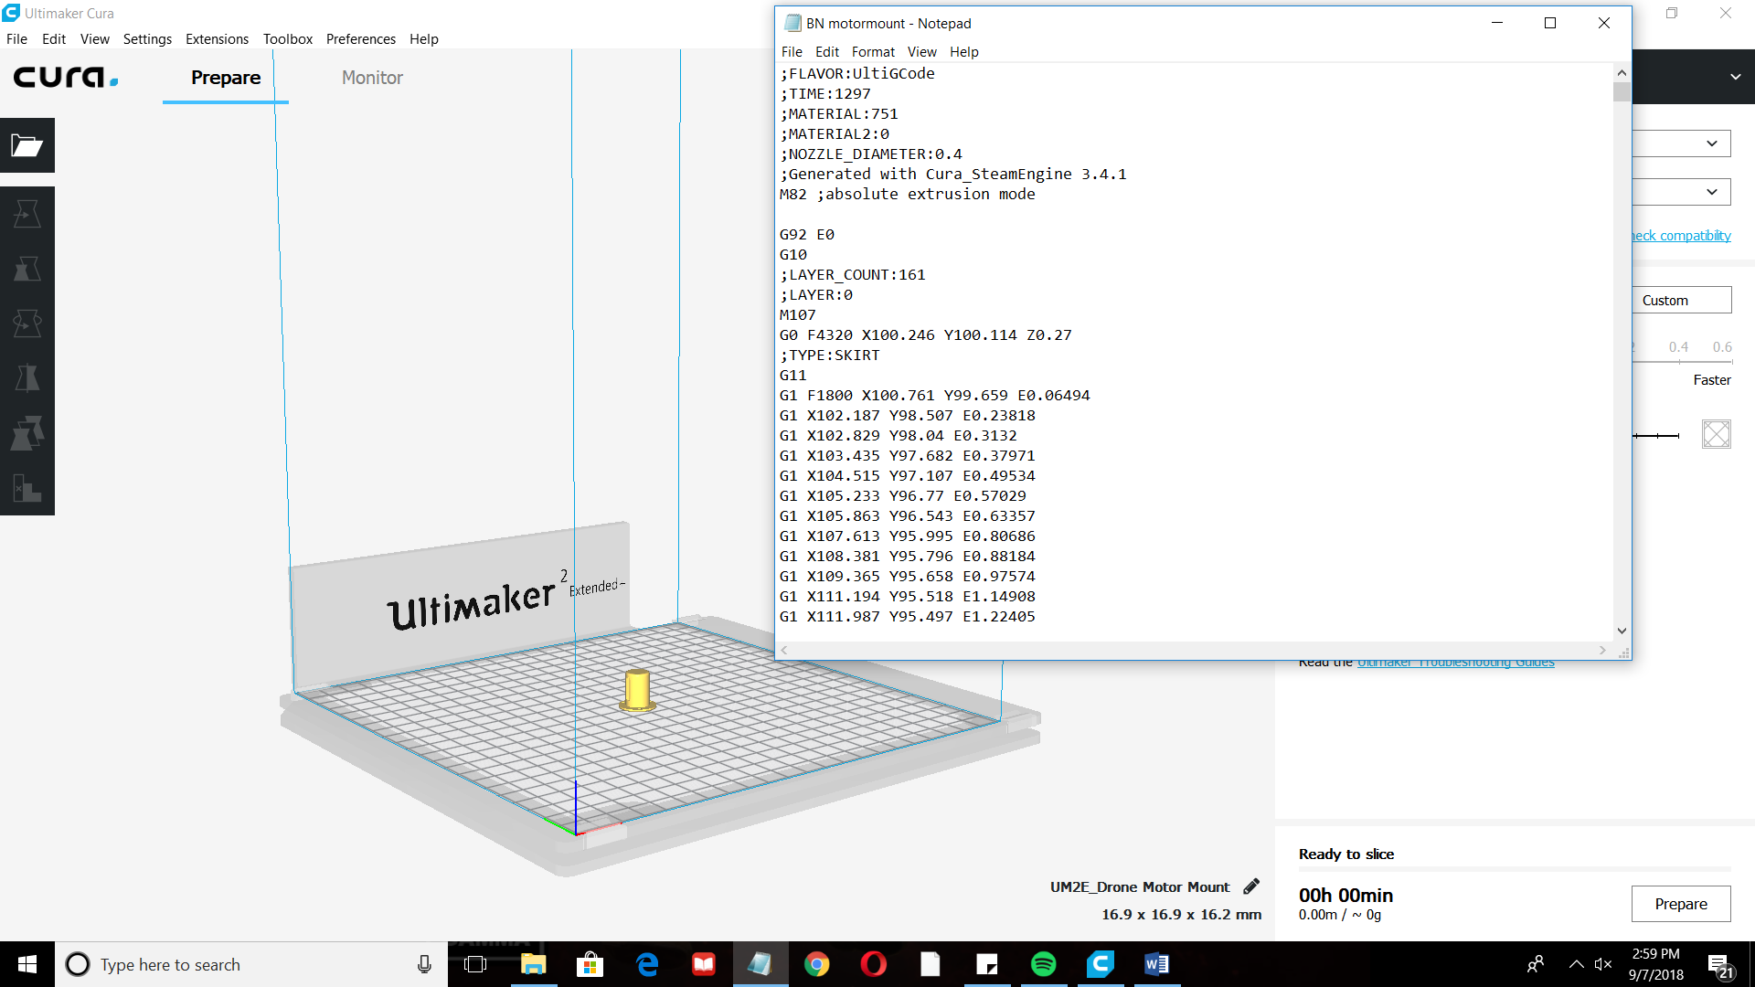1755x987 pixels.
Task: Switch to Custom print setup mode
Action: click(1681, 301)
